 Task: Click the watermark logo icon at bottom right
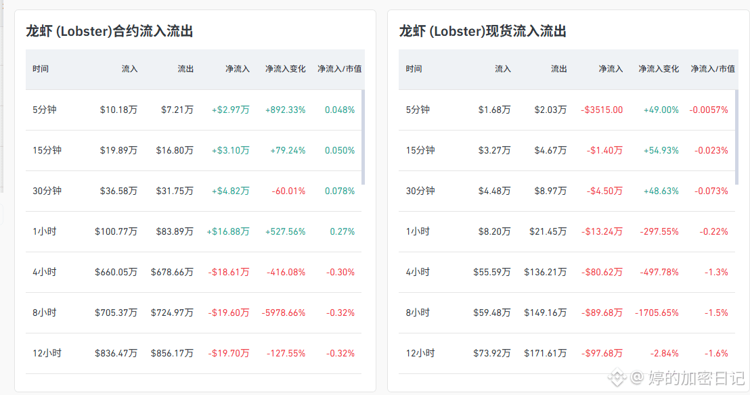[x=617, y=377]
